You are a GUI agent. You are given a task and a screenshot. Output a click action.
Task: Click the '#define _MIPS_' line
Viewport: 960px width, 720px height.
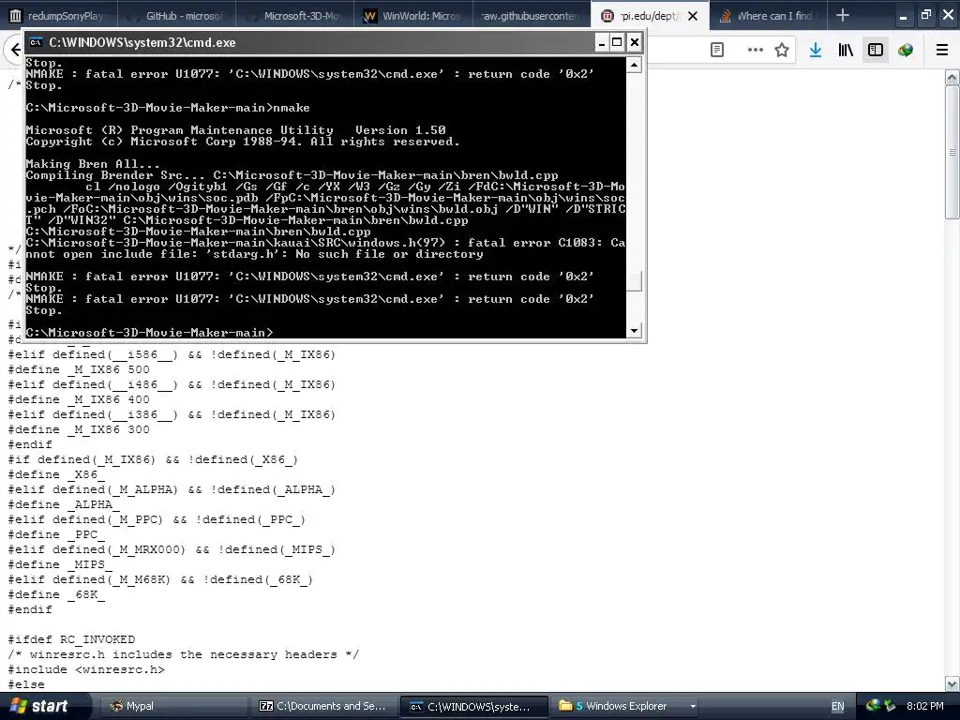(x=60, y=564)
